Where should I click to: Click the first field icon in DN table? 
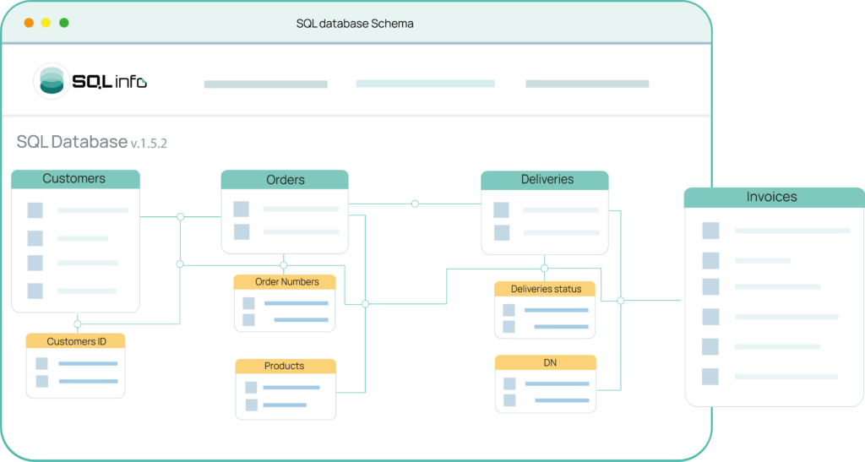pyautogui.click(x=509, y=383)
